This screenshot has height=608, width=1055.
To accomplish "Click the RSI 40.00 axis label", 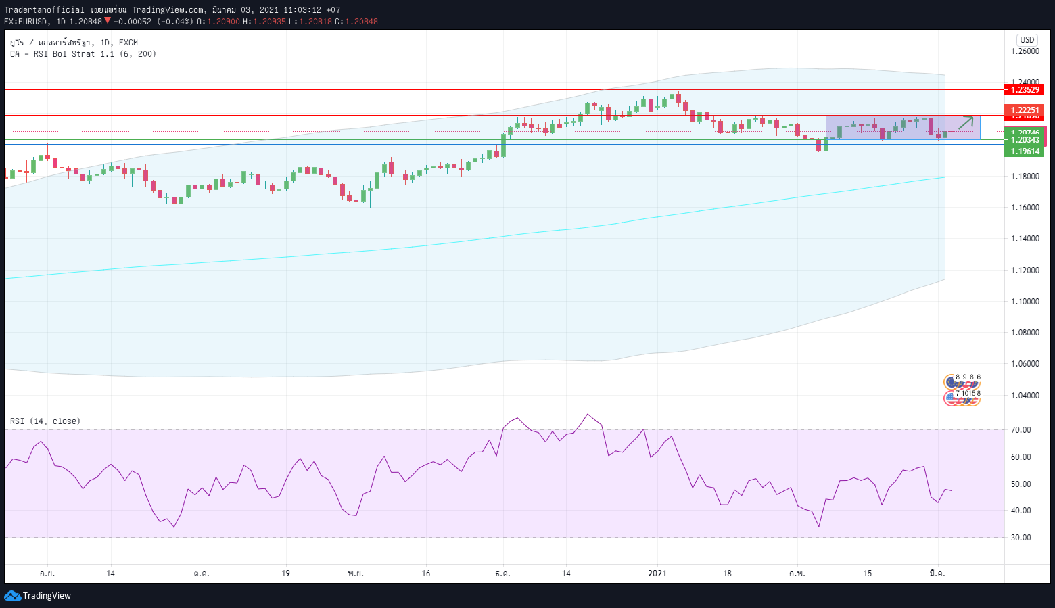I will (x=1021, y=511).
